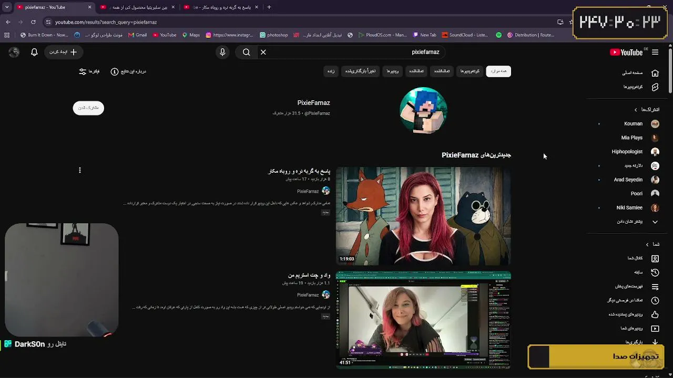The height and width of the screenshot is (378, 673).
Task: Click PixieFarnaz channel link under 41:51 video
Action: (308, 295)
